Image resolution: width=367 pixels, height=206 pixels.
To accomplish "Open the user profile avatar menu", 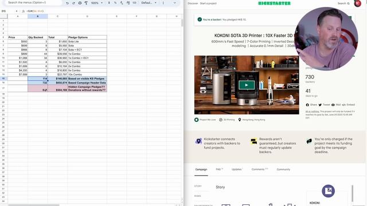I will pyautogui.click(x=357, y=3).
